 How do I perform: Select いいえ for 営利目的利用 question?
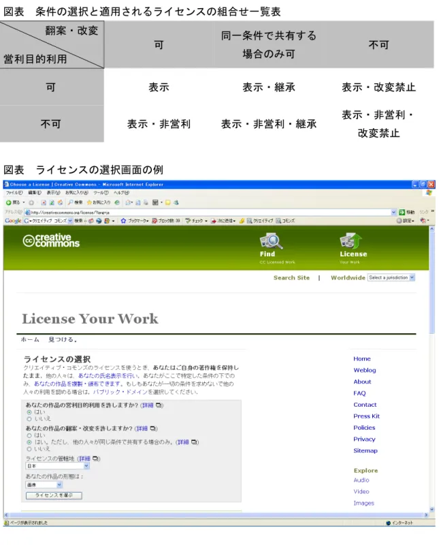[x=29, y=419]
